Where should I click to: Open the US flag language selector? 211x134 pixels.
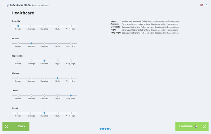tap(201, 5)
